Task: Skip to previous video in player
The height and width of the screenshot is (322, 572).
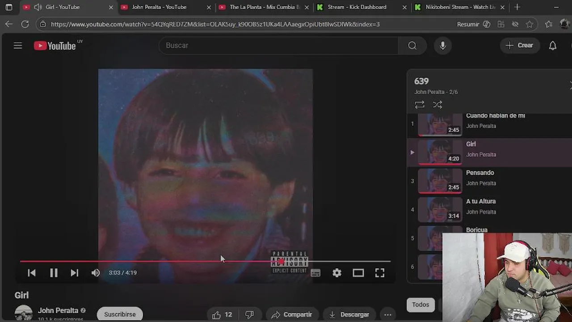Action: click(32, 273)
